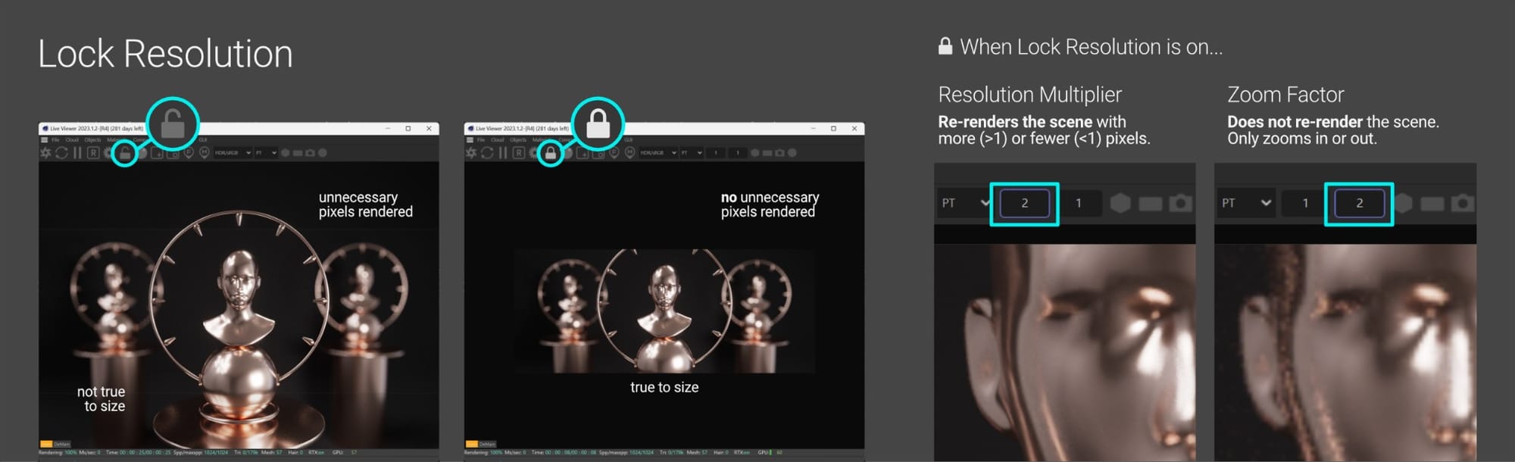Viewport: 1515px width, 462px height.
Task: Click the camera icon in left Live Viewer toolbar
Action: [x=310, y=153]
